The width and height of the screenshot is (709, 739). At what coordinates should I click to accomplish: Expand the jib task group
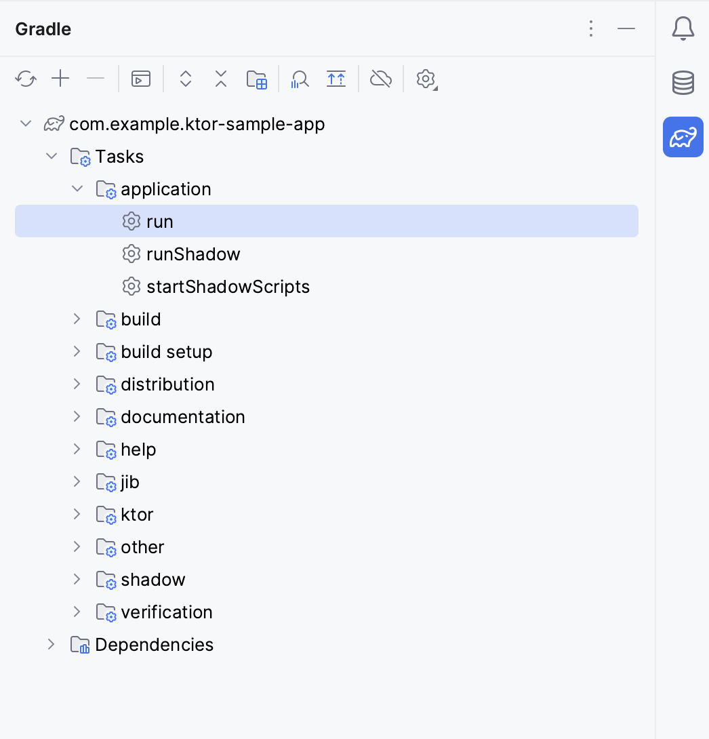pos(77,481)
